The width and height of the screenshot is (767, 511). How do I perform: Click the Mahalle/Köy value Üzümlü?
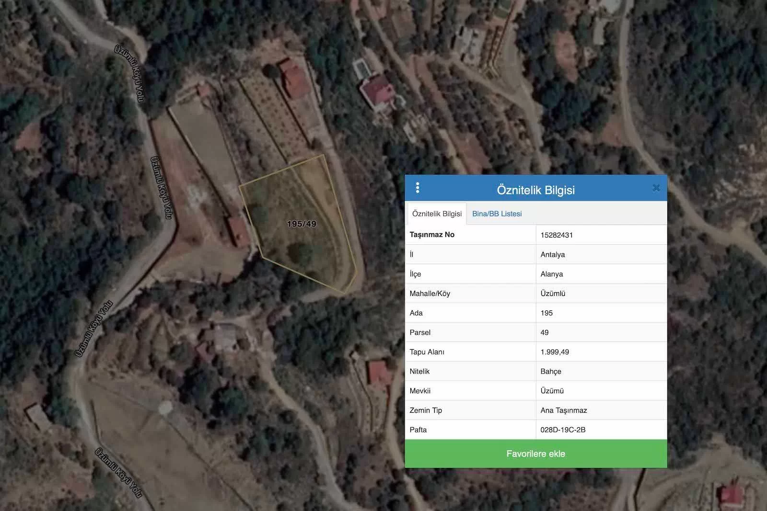pos(553,294)
